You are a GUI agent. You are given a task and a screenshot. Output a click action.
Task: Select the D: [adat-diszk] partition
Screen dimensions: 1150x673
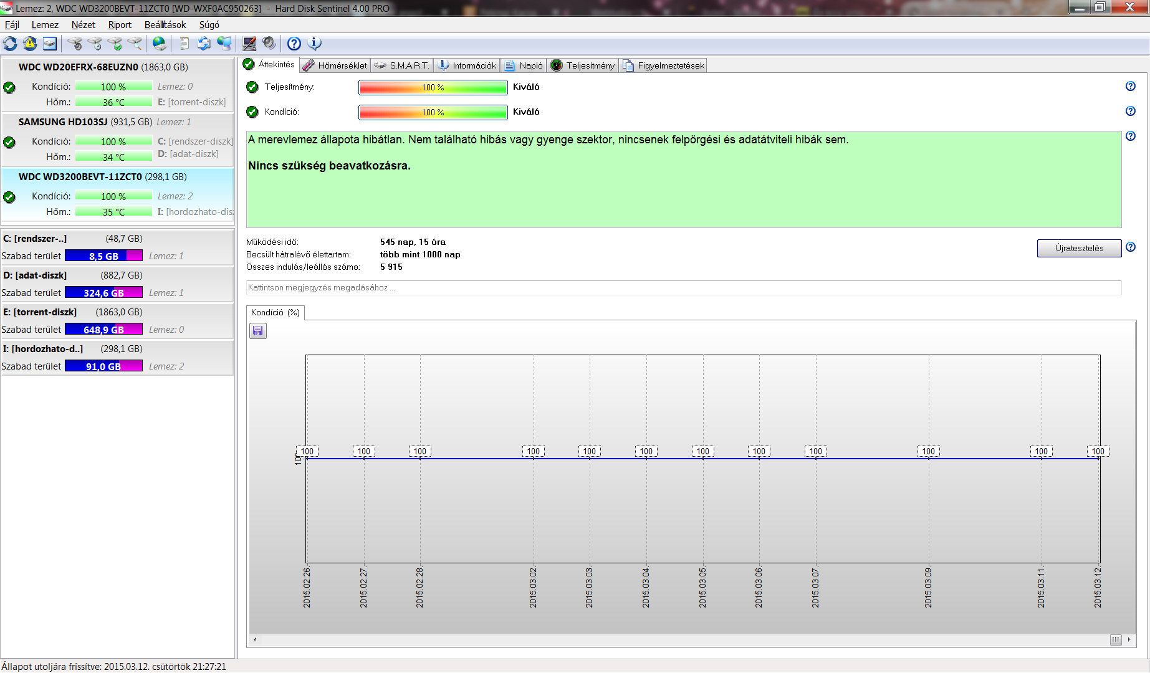tap(117, 284)
